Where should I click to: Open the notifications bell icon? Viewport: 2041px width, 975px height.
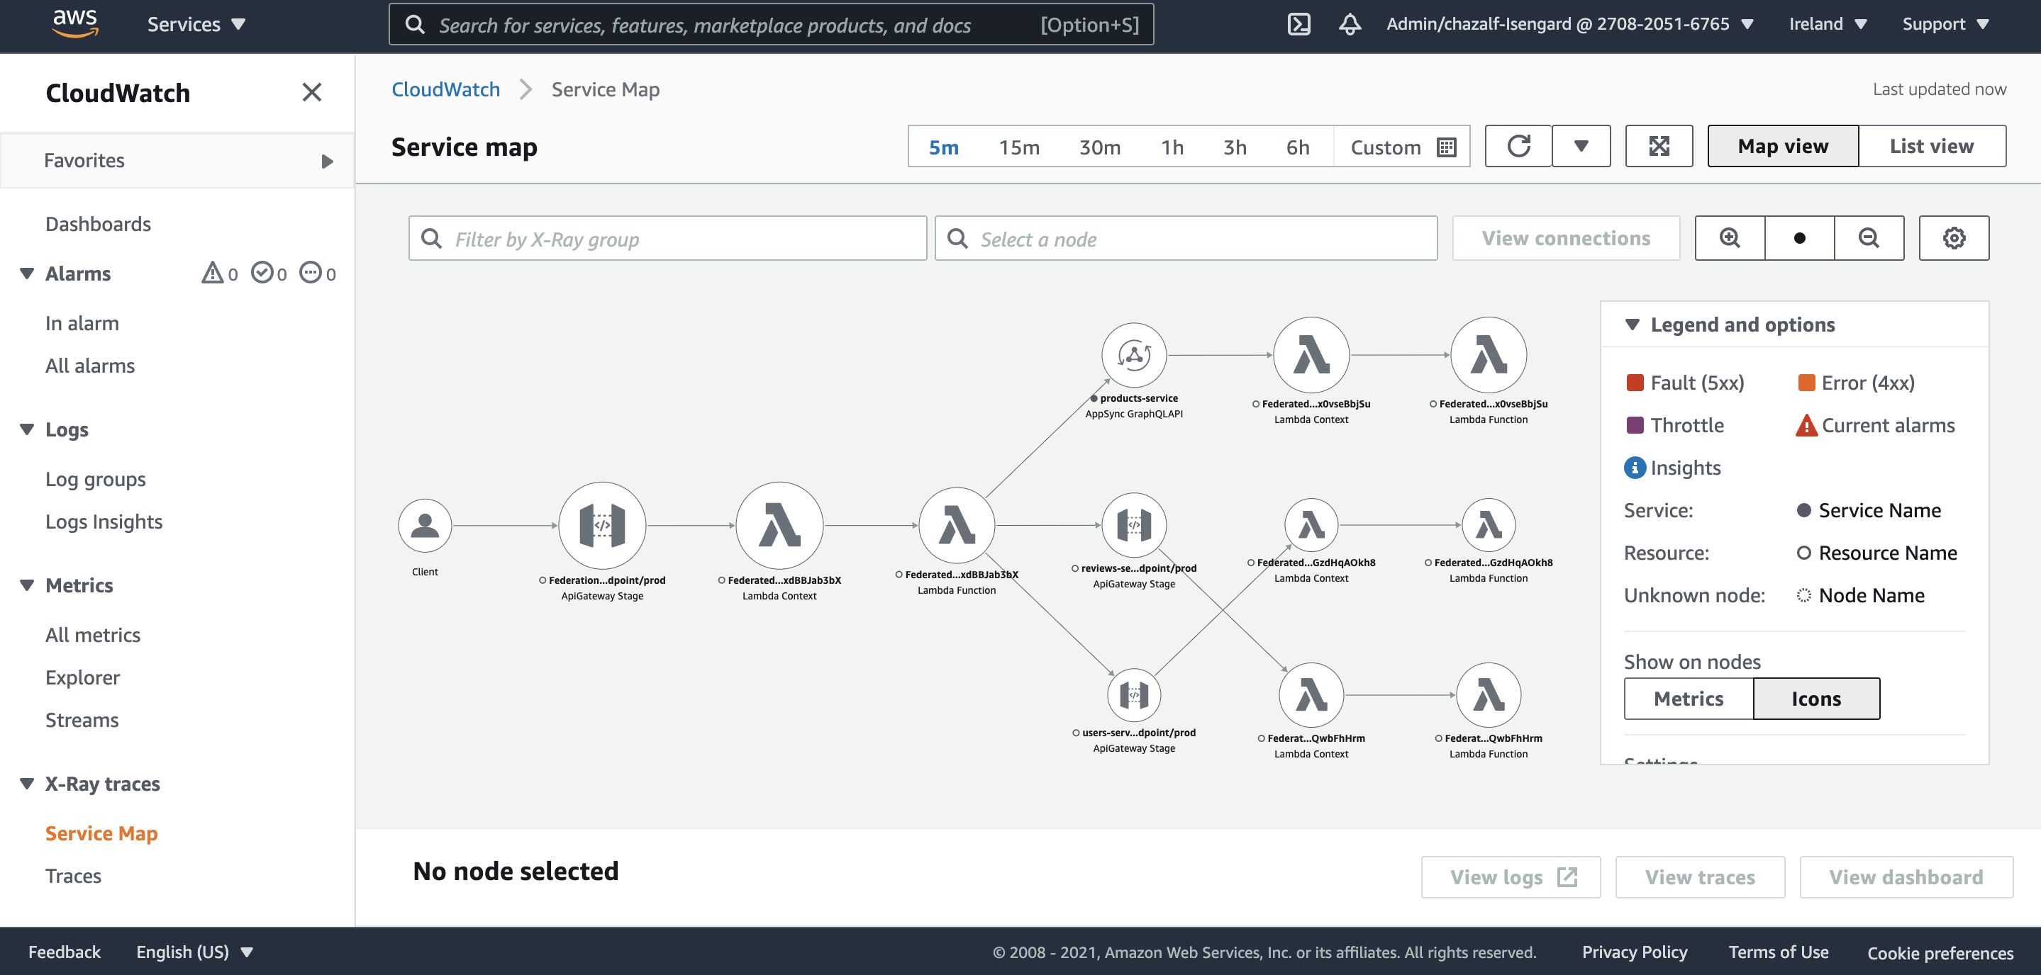tap(1350, 25)
